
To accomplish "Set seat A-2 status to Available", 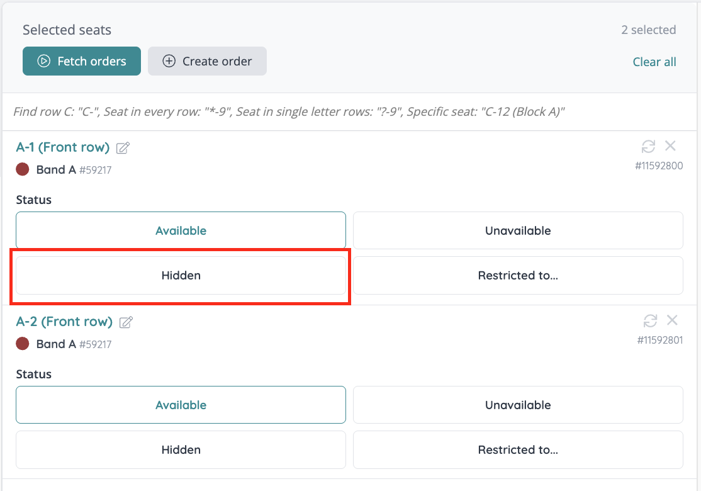I will 181,405.
